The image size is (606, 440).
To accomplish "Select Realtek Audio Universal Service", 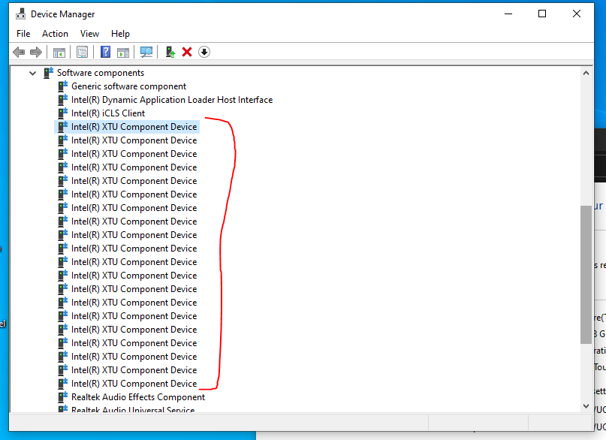I will [133, 409].
